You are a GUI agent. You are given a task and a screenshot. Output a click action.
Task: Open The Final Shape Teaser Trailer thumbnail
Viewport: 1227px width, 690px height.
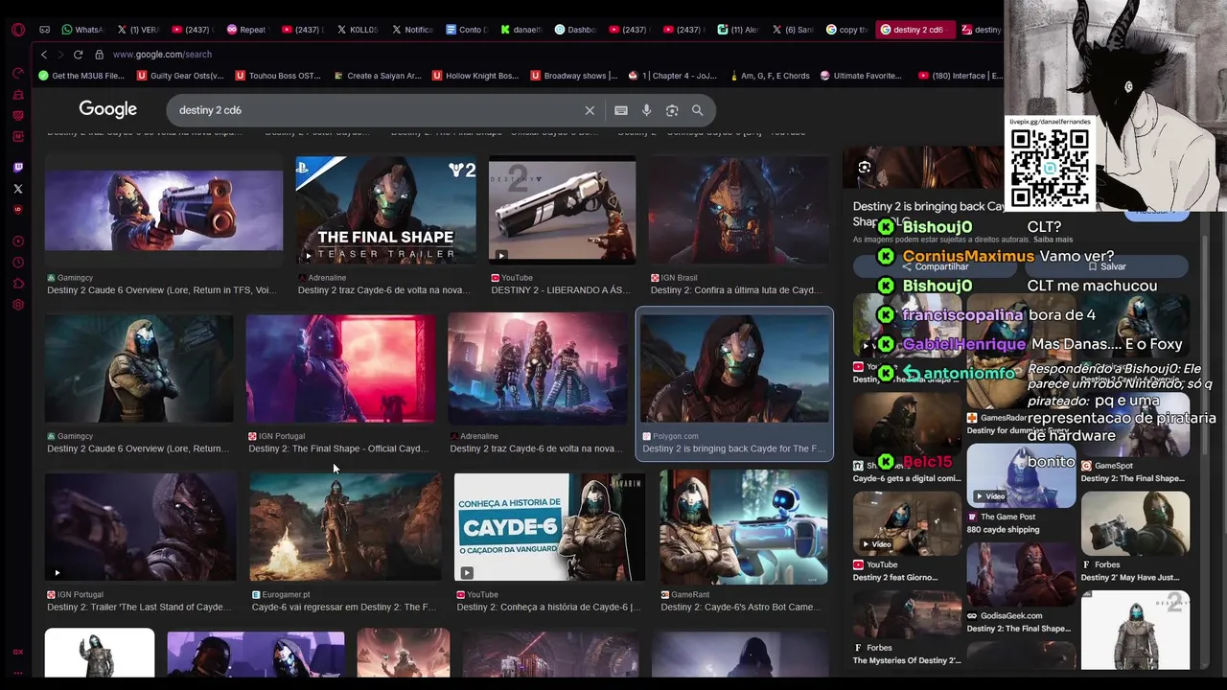[x=386, y=211]
